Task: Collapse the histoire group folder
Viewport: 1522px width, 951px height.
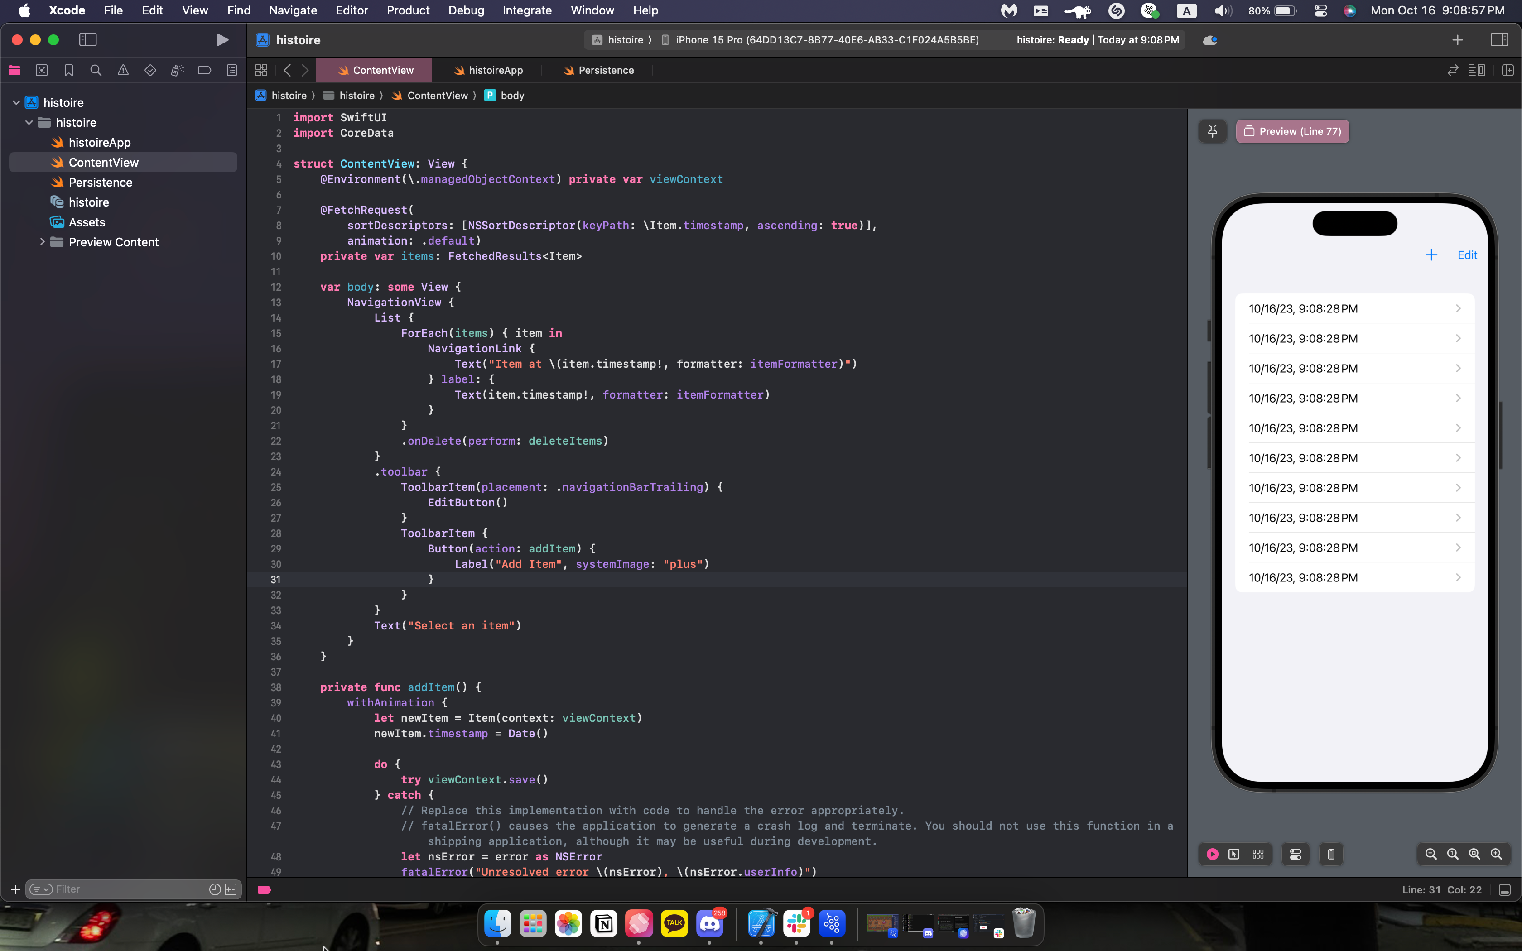Action: coord(29,123)
